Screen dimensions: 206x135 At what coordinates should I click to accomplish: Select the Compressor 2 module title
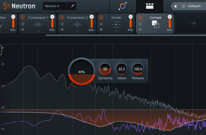(x=77, y=18)
